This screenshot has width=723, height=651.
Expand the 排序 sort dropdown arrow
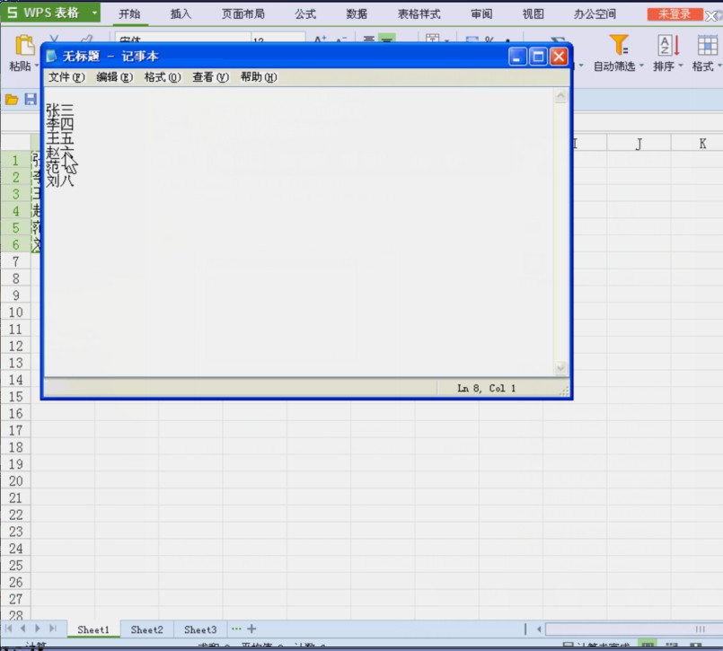[x=681, y=66]
